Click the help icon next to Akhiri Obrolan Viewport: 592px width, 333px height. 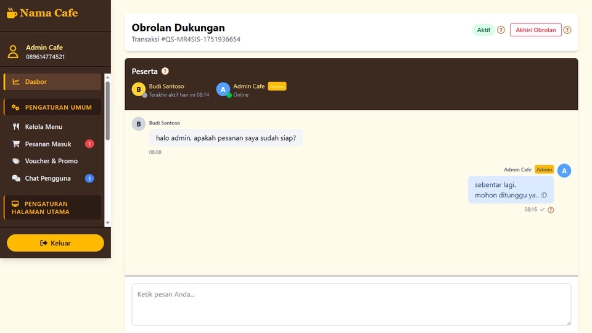567,30
